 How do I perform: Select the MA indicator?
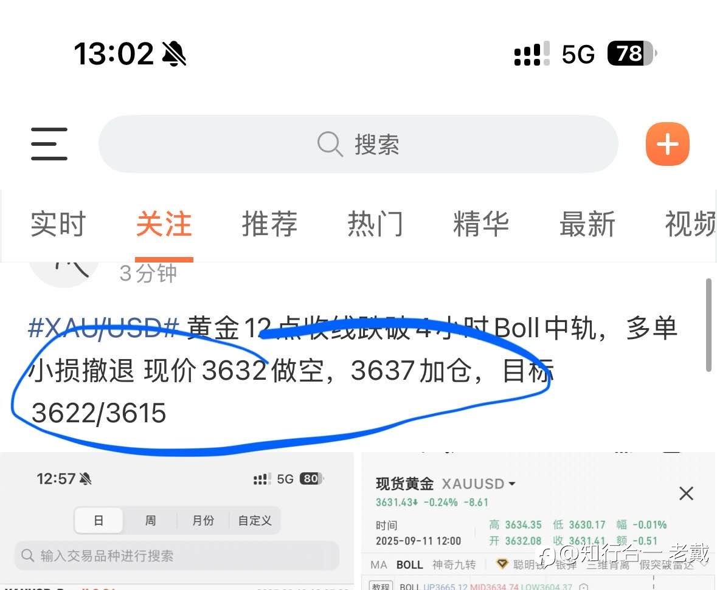(379, 565)
